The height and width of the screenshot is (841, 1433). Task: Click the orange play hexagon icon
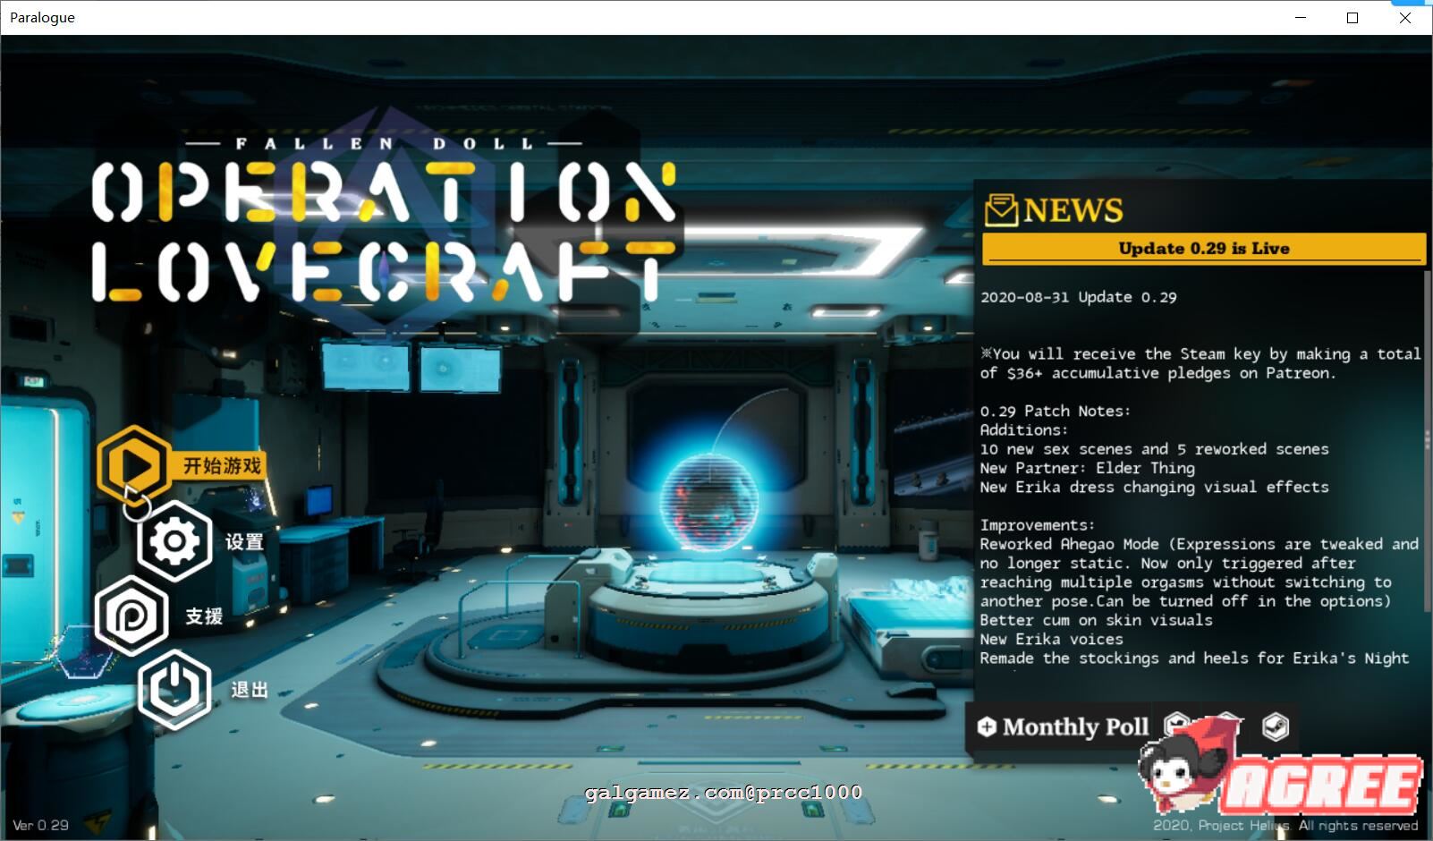coord(134,465)
